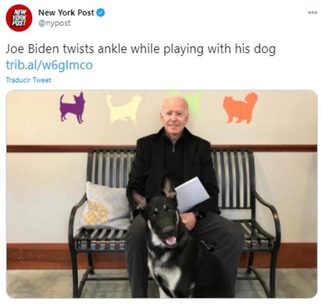The height and width of the screenshot is (304, 323).
Task: Click the blue verified badge icon
Action: (101, 13)
